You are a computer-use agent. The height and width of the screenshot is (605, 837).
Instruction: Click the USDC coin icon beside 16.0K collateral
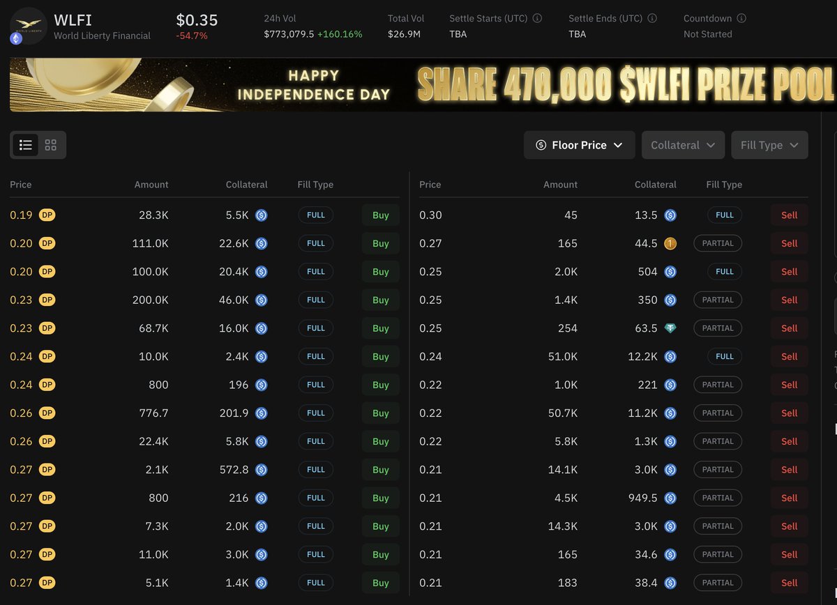click(x=261, y=328)
